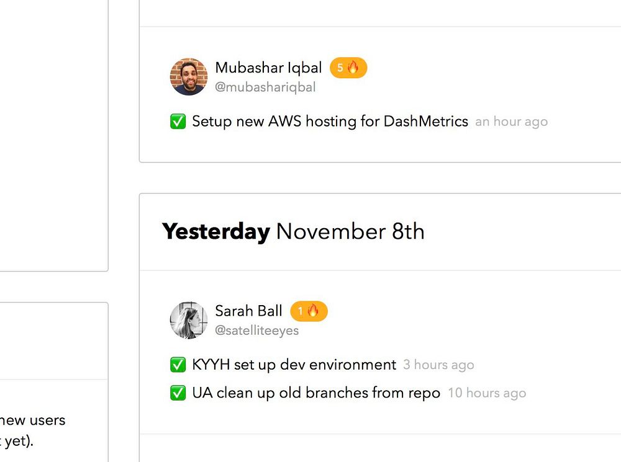Viewport: 621px width, 462px height.
Task: Click the 'November 8th' date text
Action: (350, 232)
